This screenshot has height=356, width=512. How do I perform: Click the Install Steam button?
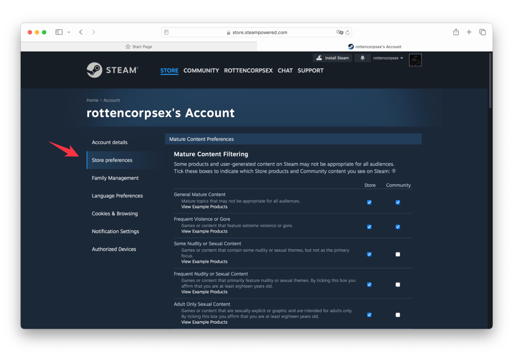point(332,58)
